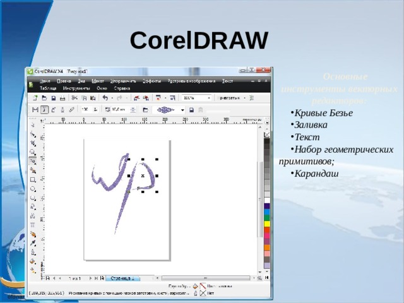The image size is (404, 303).
Task: Select the Smart Fill tool
Action: (33, 170)
